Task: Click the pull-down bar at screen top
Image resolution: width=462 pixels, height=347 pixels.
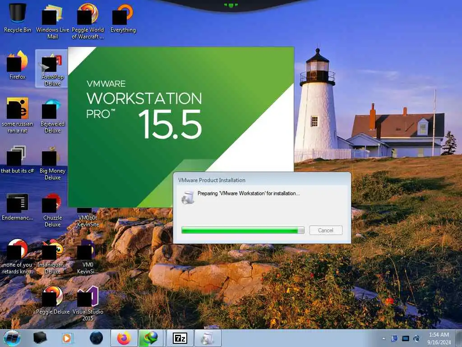Action: coord(231,5)
